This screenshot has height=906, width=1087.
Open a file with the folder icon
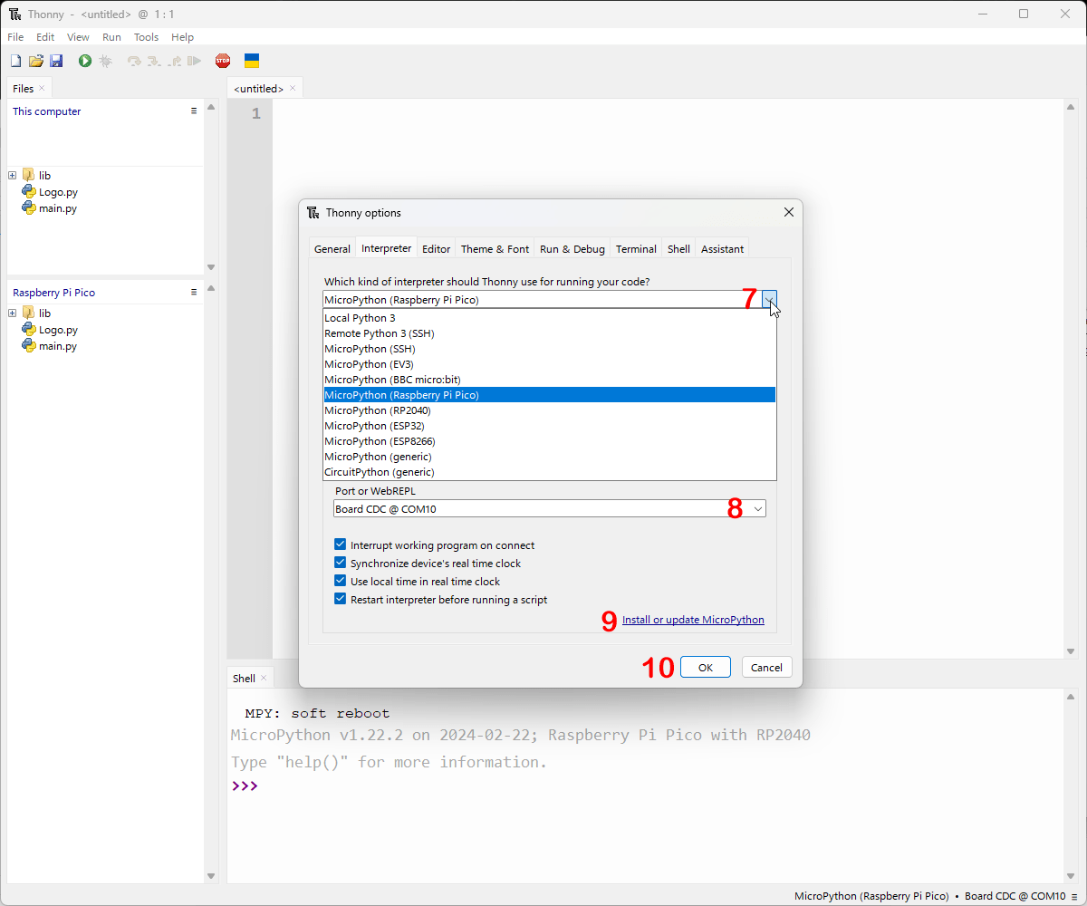point(36,61)
